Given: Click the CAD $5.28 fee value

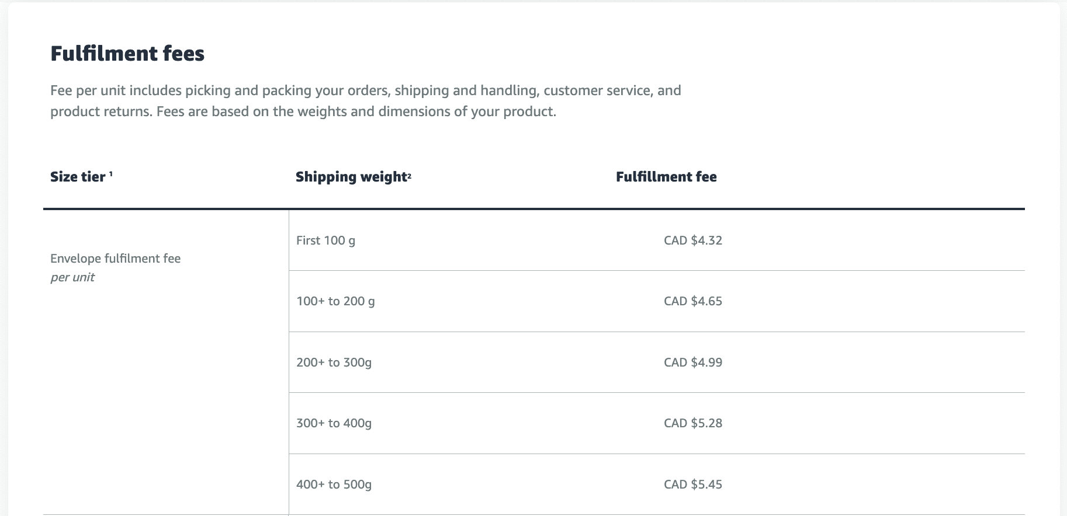Looking at the screenshot, I should [693, 423].
